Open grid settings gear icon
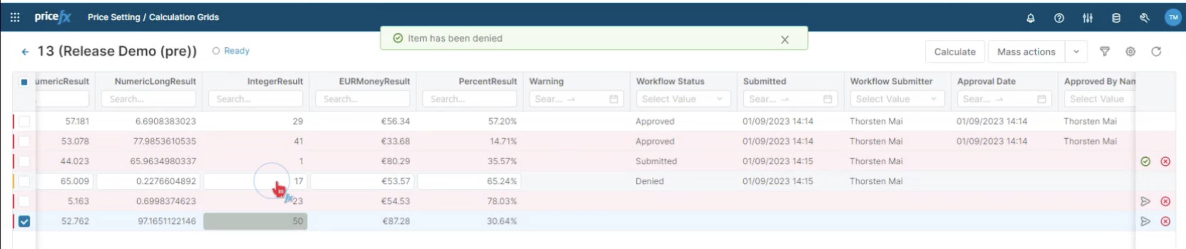The image size is (1186, 249). pyautogui.click(x=1130, y=52)
